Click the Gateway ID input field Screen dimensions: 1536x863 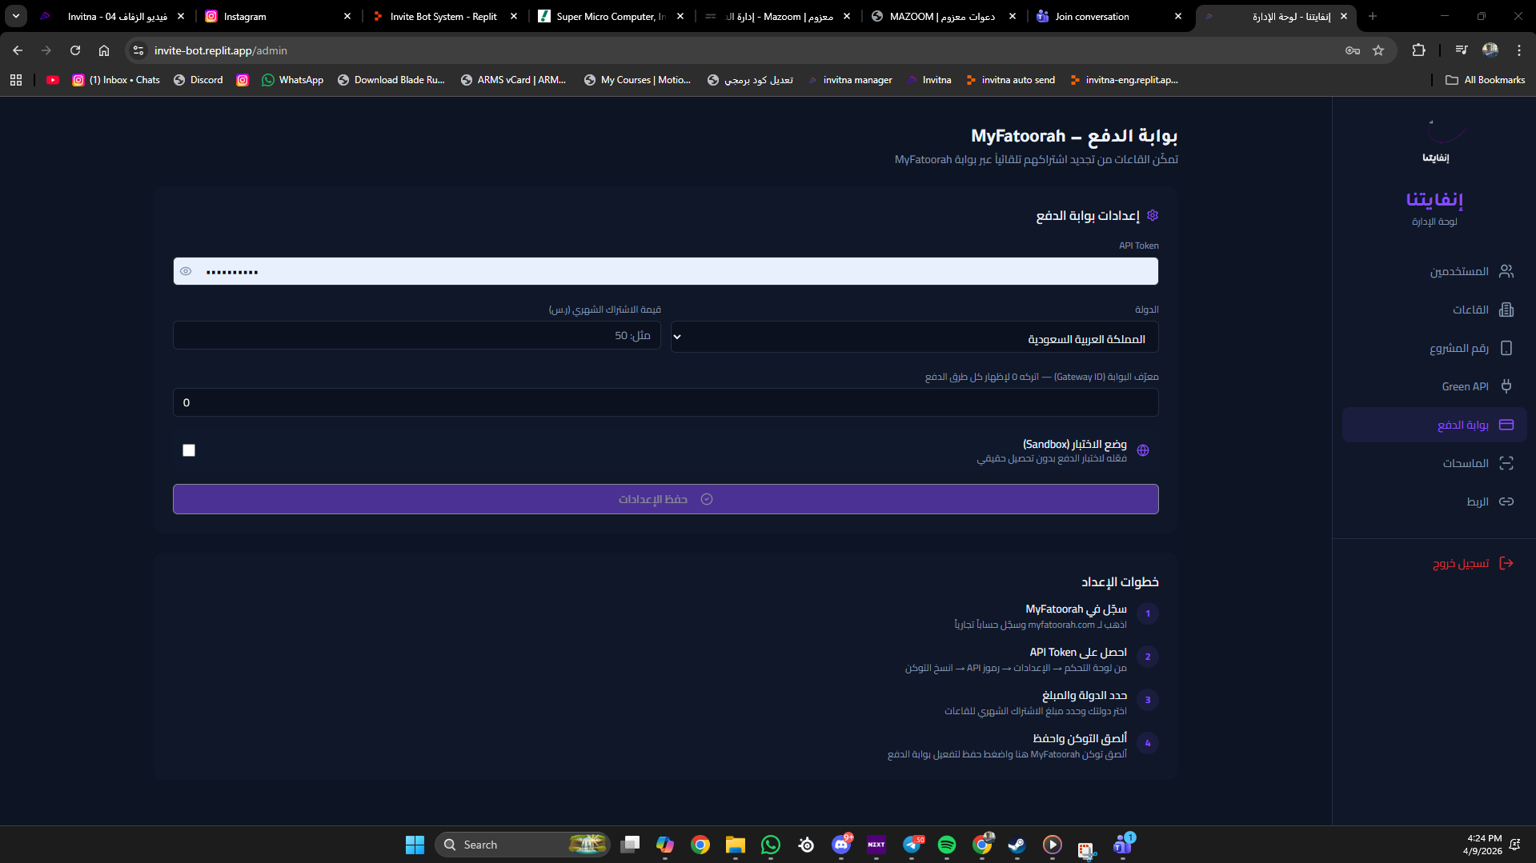click(665, 402)
